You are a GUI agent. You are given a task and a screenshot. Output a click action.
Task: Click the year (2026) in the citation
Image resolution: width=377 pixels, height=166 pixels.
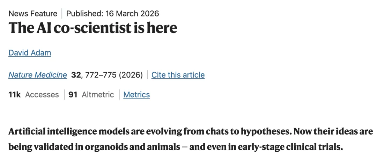(x=131, y=75)
